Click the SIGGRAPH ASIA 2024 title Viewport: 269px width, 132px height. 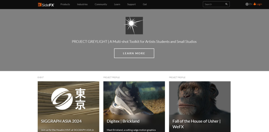point(61,121)
